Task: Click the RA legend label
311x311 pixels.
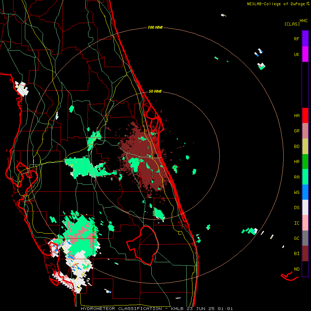Action: [296, 177]
